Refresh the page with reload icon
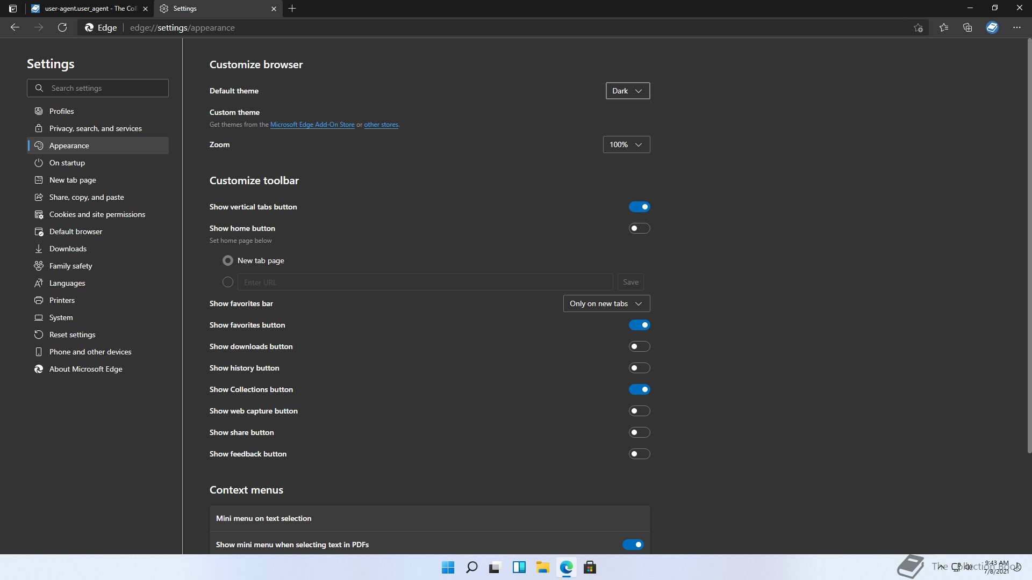 [62, 27]
